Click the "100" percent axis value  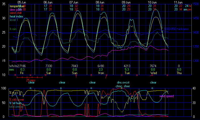3,88
